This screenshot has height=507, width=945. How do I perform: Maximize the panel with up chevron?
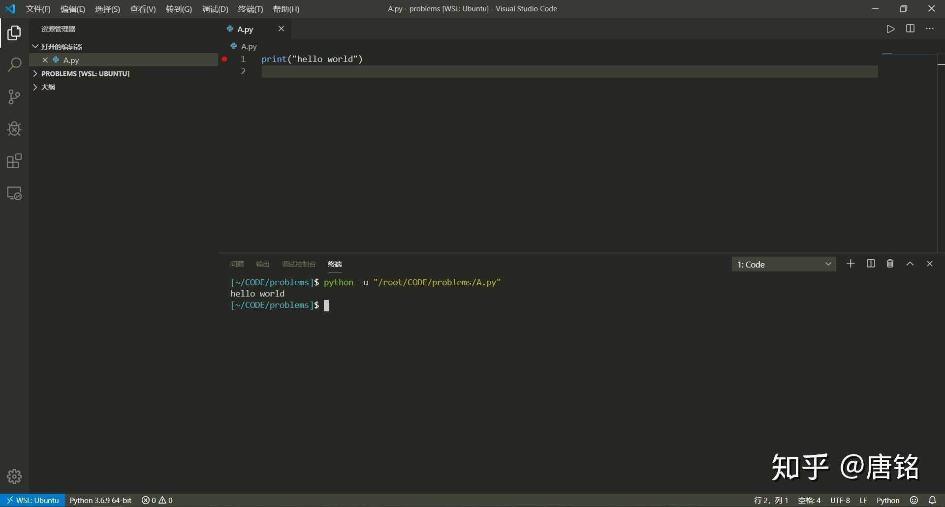click(910, 264)
